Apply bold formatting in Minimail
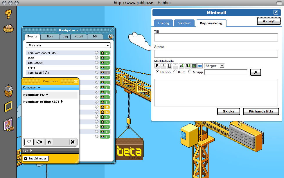Image resolution: width=284 pixels, height=178 pixels. [x=157, y=66]
